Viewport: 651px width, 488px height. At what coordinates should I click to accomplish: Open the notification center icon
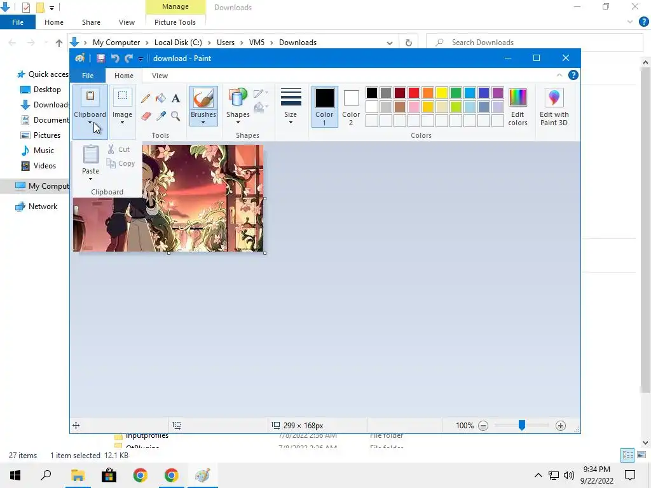click(630, 475)
